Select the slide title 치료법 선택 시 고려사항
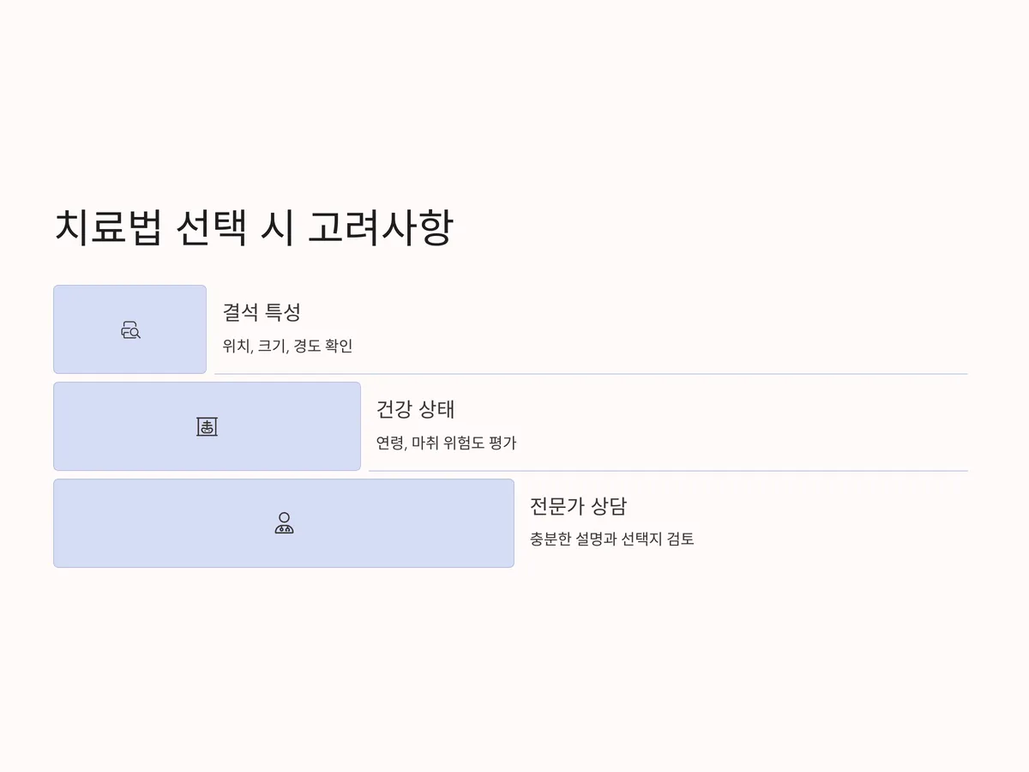Viewport: 1029px width, 772px height. 254,228
